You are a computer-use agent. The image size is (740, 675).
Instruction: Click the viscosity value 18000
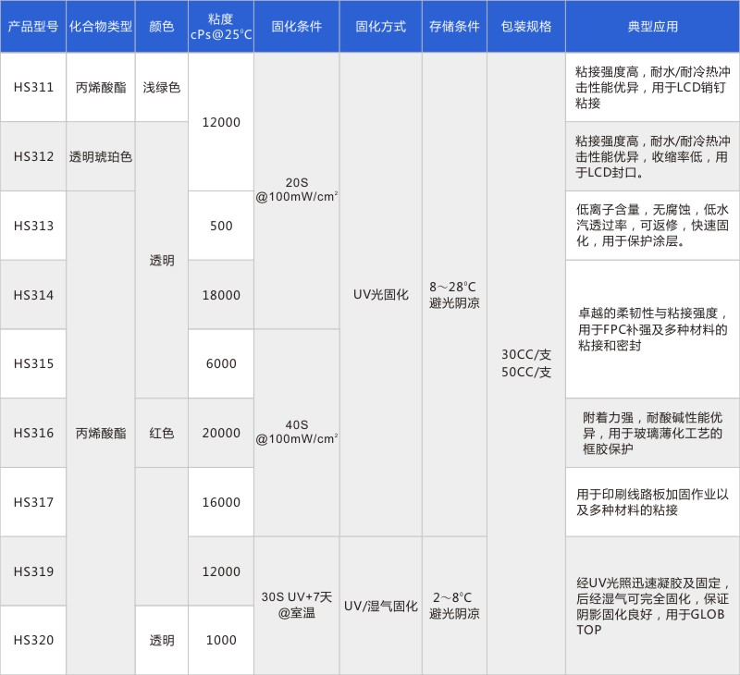coord(221,295)
